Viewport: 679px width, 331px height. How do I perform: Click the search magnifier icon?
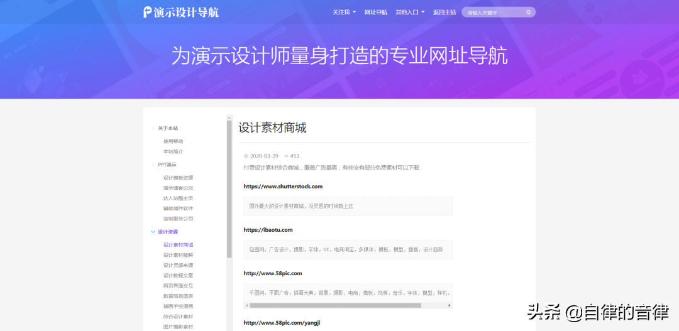pyautogui.click(x=528, y=12)
